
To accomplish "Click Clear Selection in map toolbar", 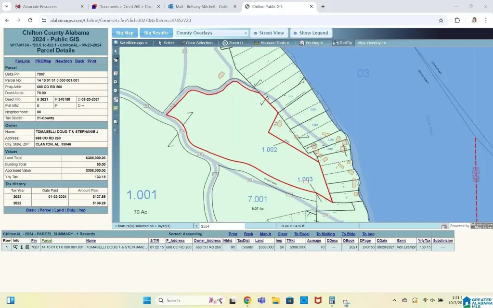I will [199, 43].
